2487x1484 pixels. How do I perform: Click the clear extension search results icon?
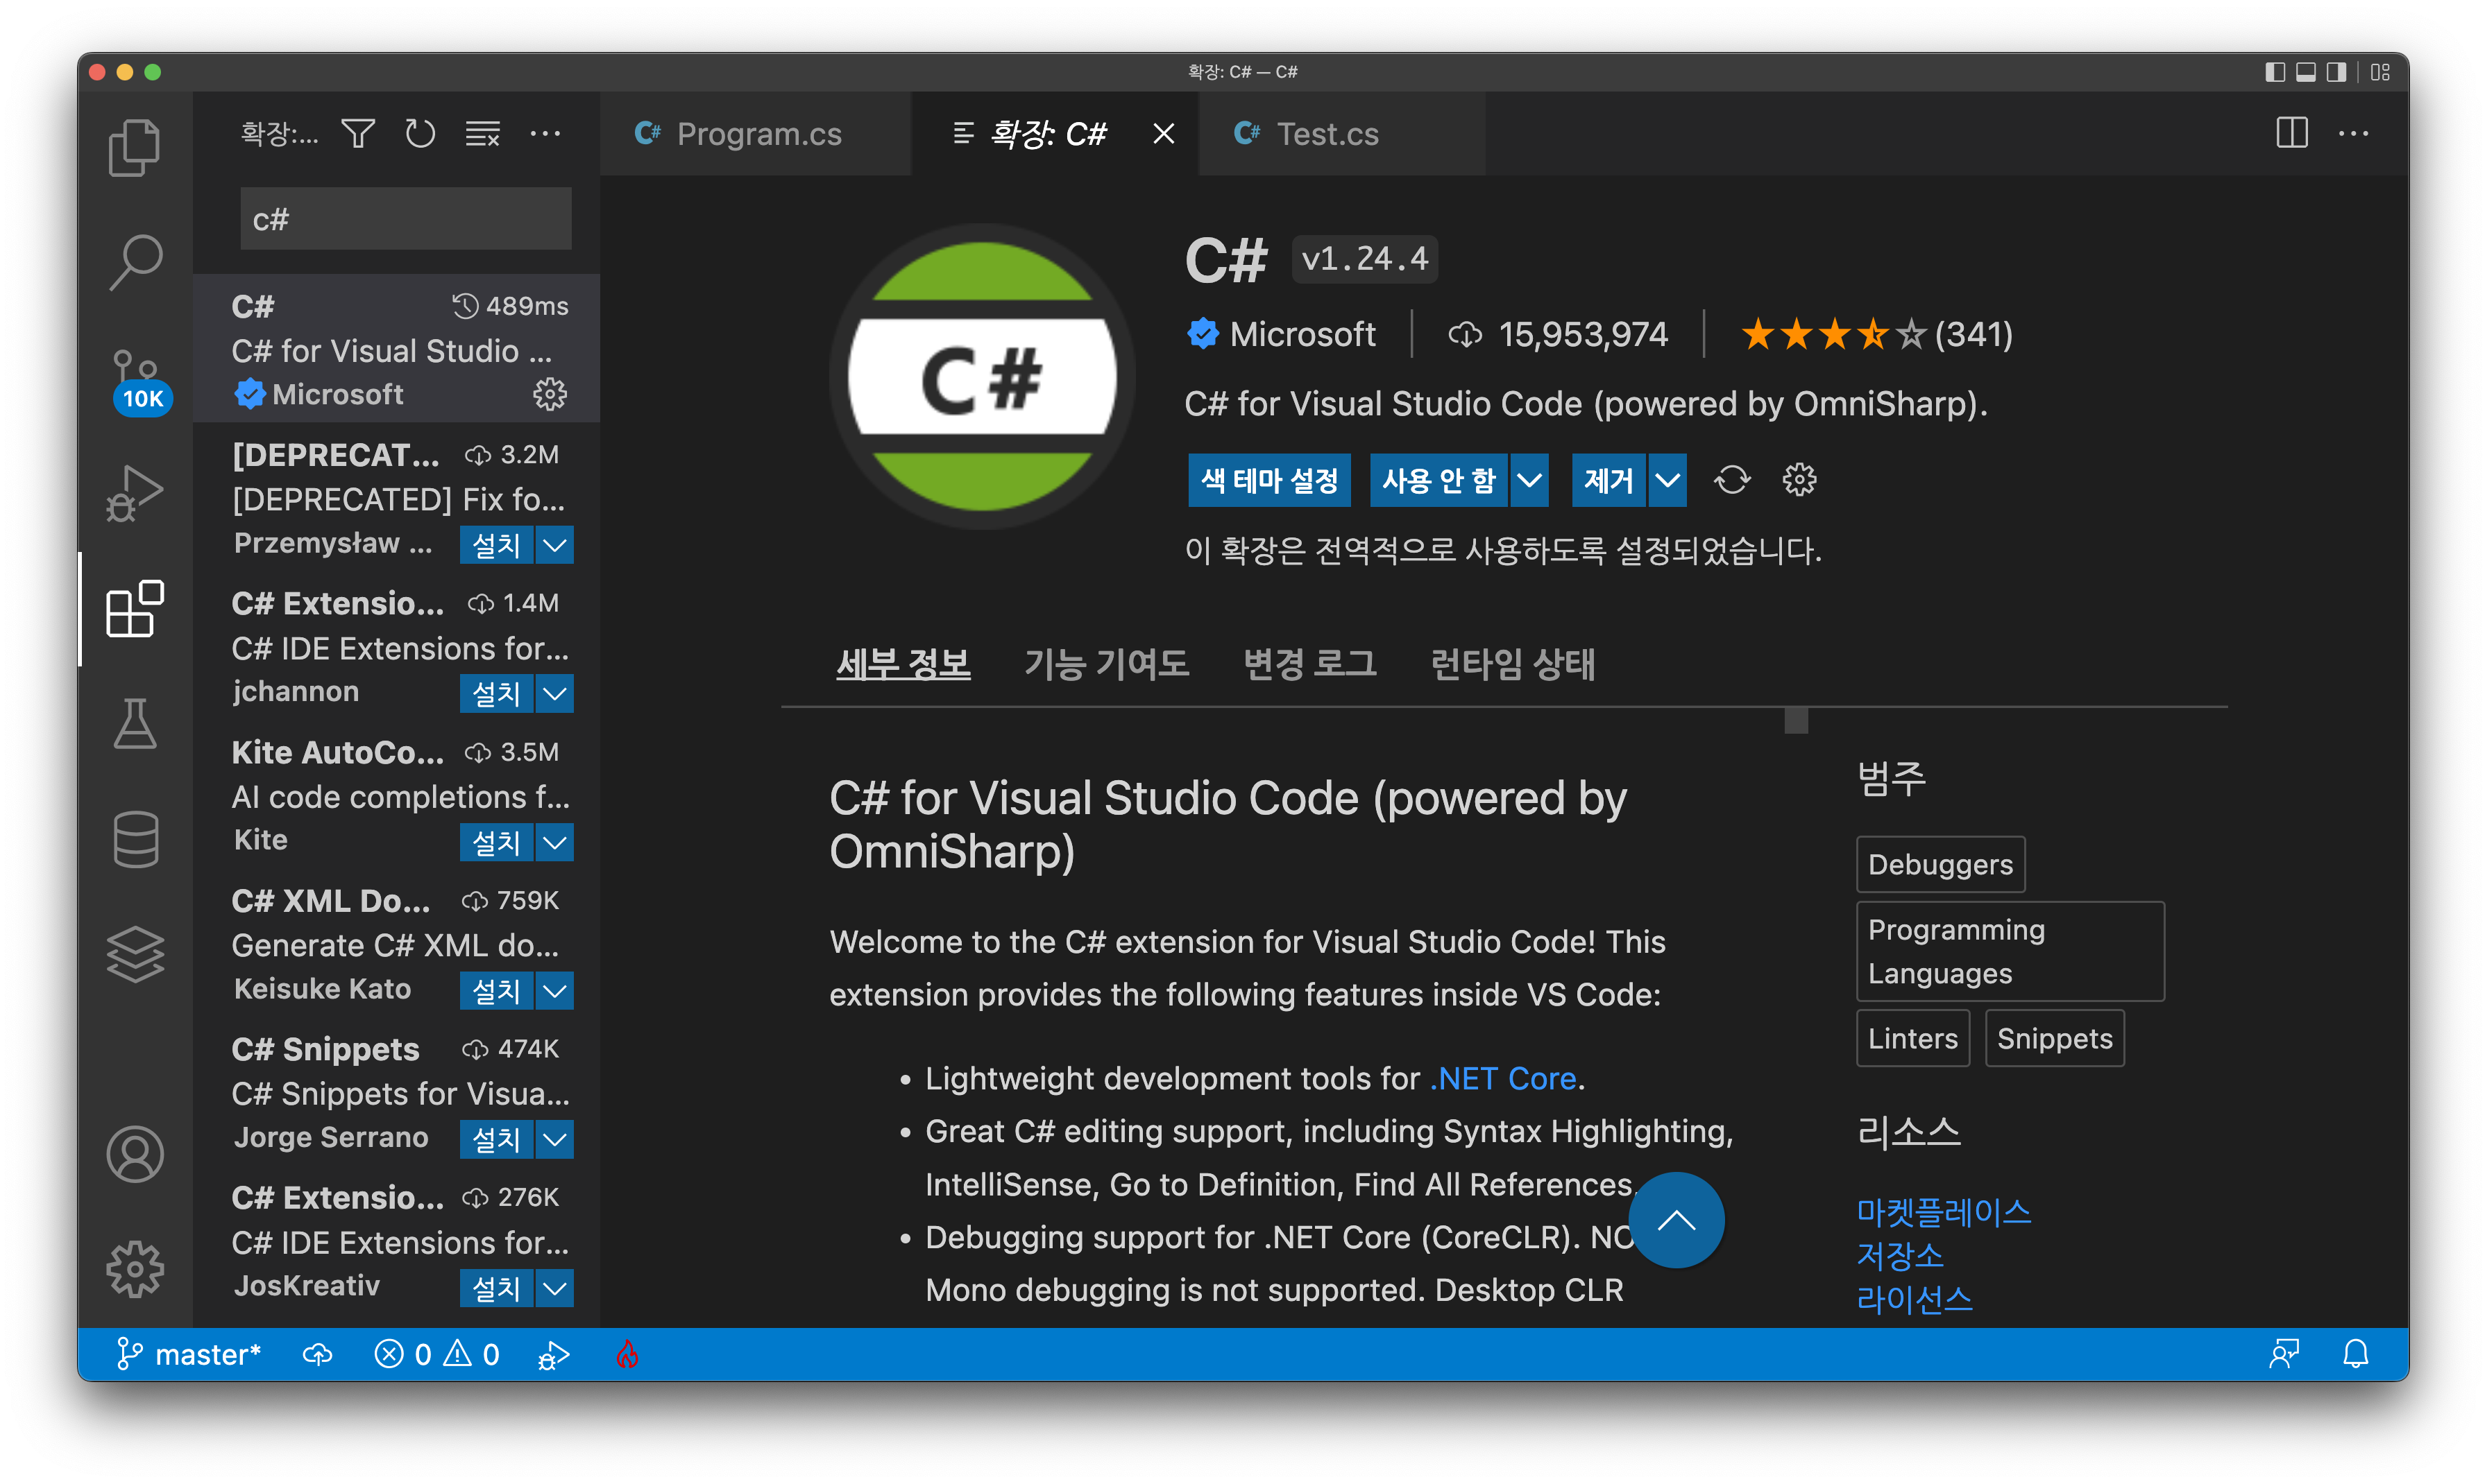[x=482, y=133]
